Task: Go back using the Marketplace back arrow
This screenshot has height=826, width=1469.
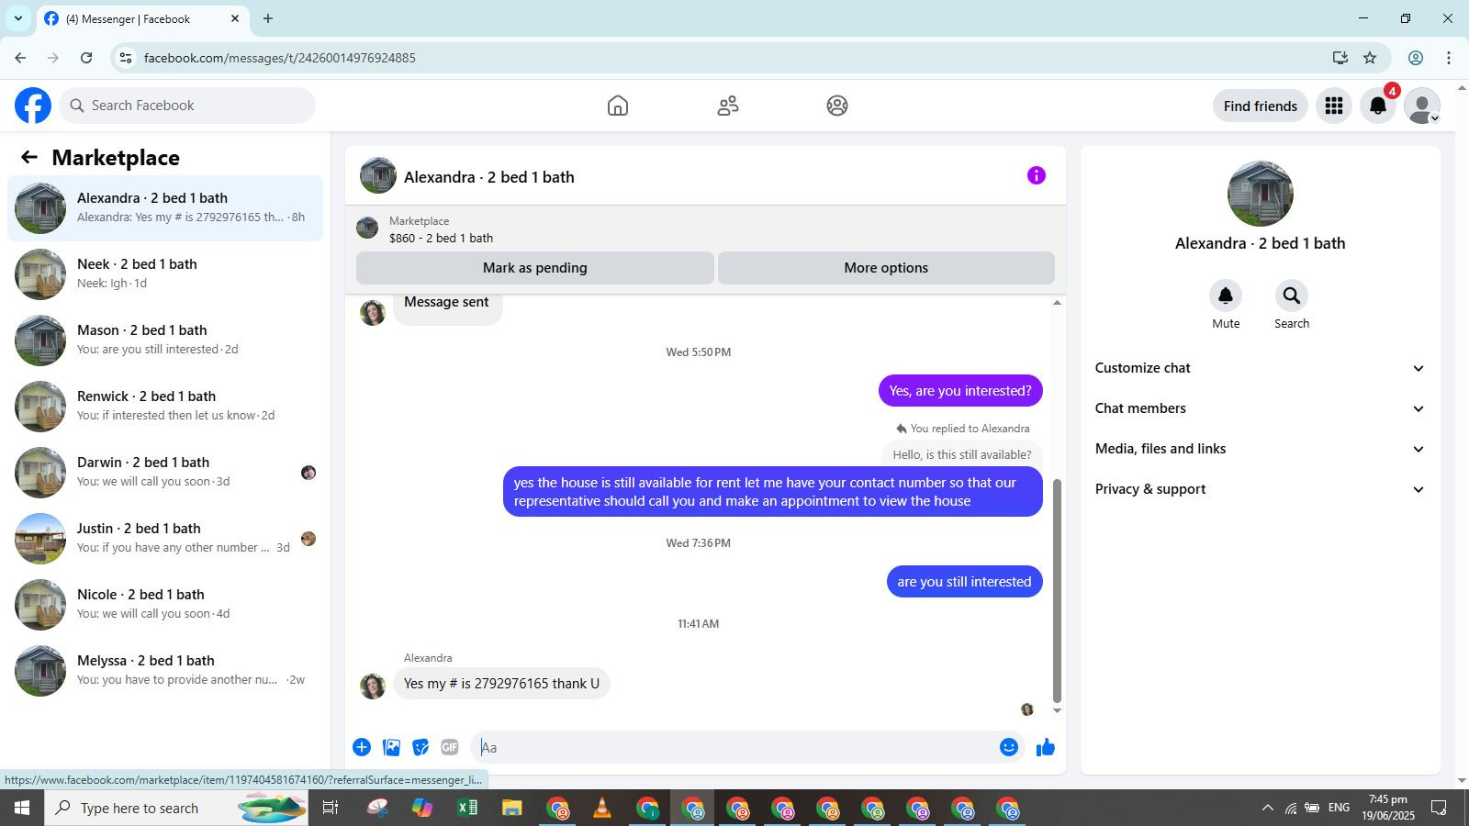Action: click(29, 158)
